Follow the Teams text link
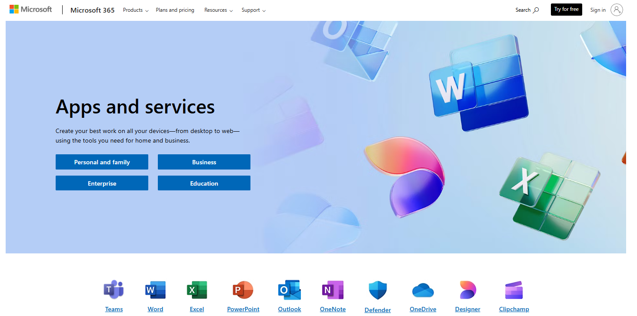This screenshot has height=316, width=637. (x=114, y=309)
